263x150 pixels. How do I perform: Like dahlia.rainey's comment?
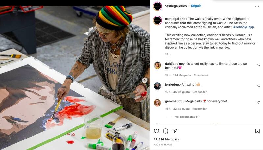coord(259,65)
